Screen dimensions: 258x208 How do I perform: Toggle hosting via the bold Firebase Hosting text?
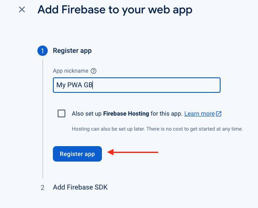tap(126, 114)
